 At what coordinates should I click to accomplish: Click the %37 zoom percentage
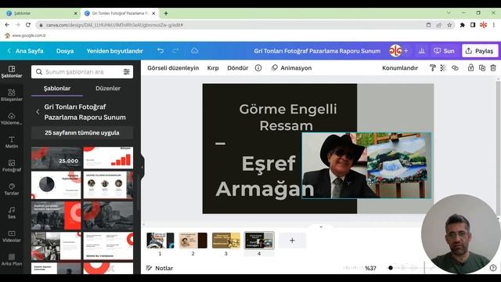click(370, 268)
